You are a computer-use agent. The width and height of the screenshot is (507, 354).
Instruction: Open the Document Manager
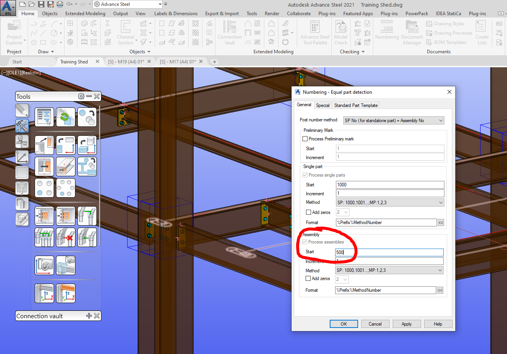coord(412,33)
